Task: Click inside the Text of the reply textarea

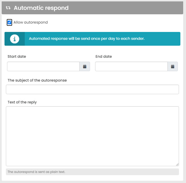Action: pyautogui.click(x=92, y=136)
